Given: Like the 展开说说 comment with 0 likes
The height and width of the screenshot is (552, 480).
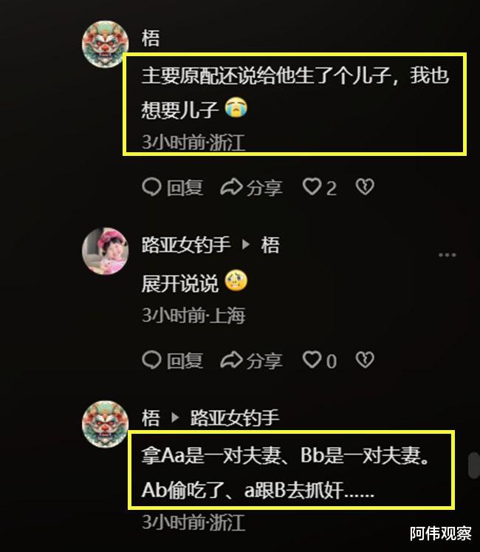Looking at the screenshot, I should (312, 360).
